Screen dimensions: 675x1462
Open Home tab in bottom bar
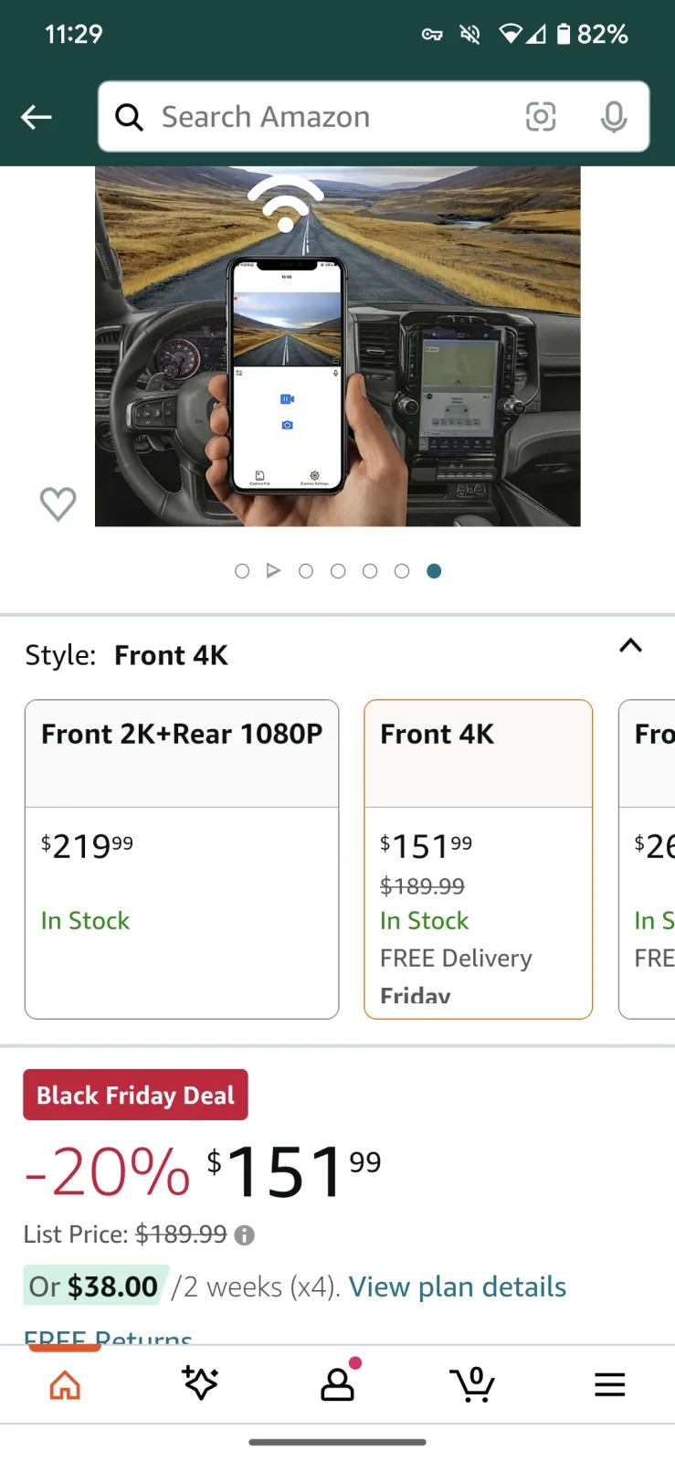coord(65,1385)
